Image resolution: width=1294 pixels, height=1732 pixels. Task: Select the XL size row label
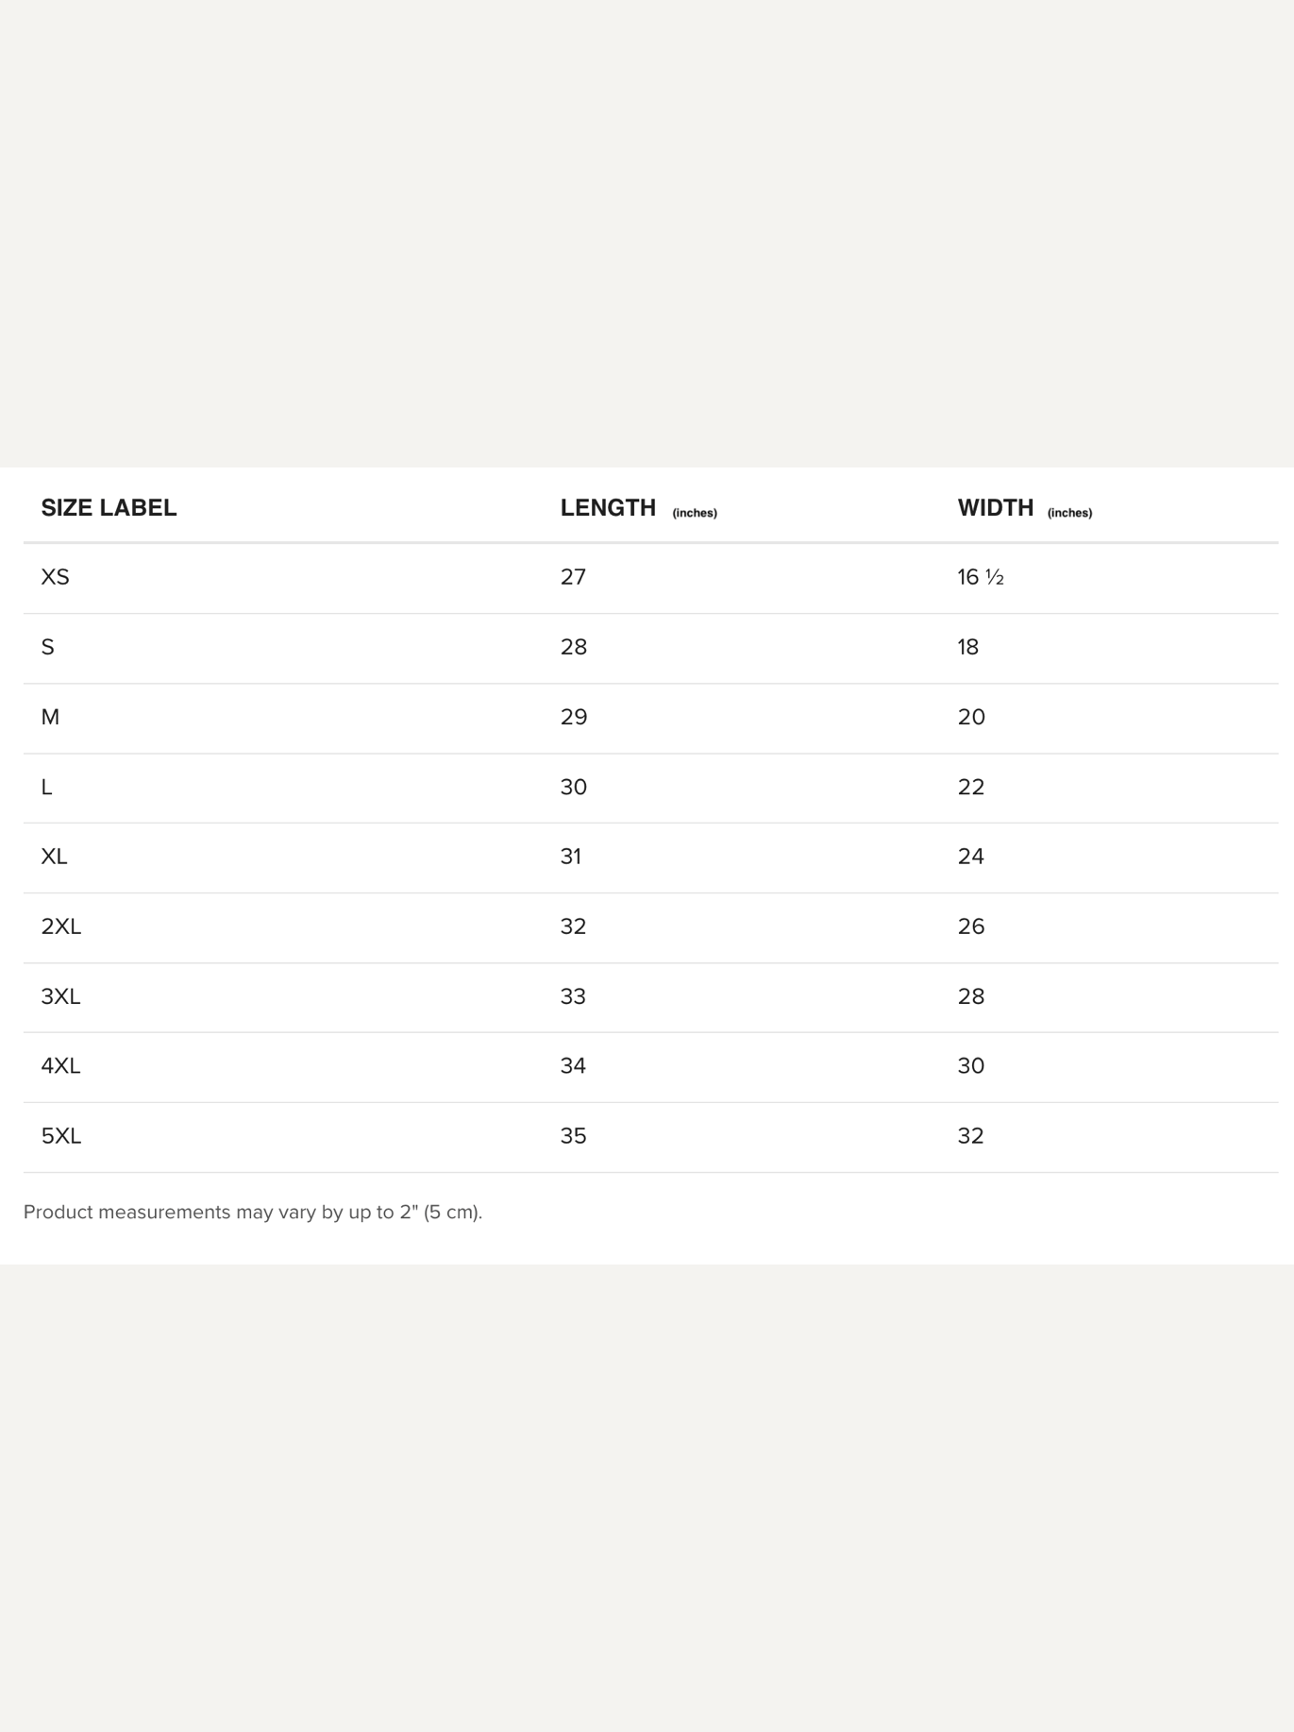click(54, 857)
